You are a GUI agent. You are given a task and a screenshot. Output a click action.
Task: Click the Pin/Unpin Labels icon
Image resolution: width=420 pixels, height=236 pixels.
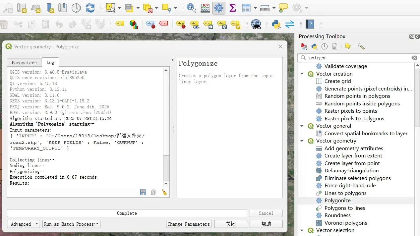tap(180, 24)
